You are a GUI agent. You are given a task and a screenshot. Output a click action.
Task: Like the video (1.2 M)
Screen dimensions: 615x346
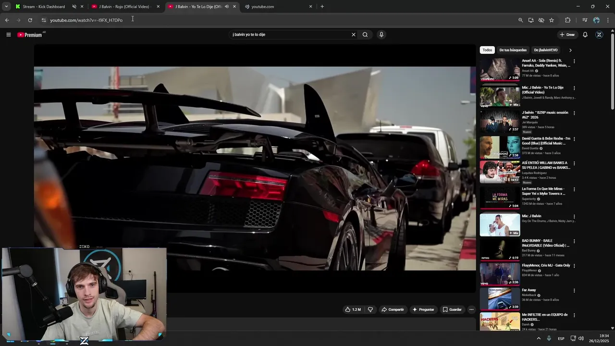tap(353, 309)
